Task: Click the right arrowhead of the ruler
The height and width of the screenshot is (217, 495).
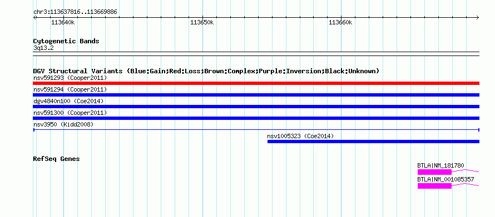Action: click(x=478, y=17)
